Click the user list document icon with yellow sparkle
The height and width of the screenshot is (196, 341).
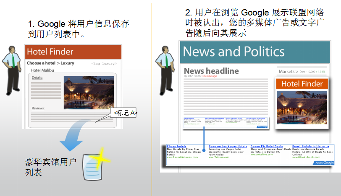[96, 165]
